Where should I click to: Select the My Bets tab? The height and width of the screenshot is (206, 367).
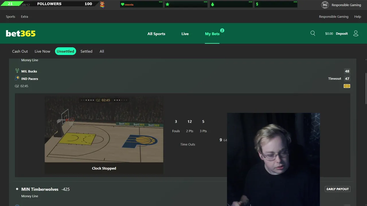pyautogui.click(x=212, y=34)
